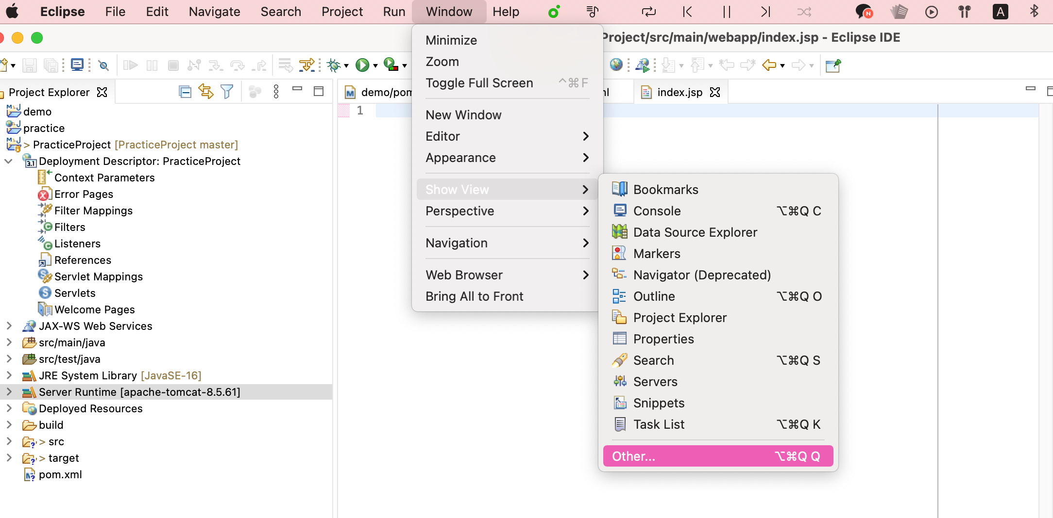Click the macOS pause playback control
The height and width of the screenshot is (518, 1053).
coord(727,12)
